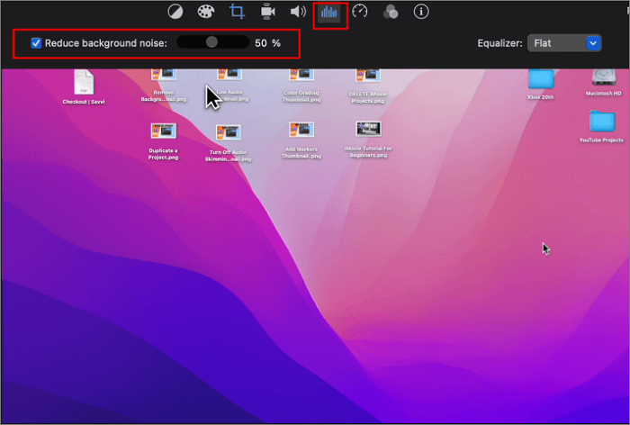Select iMovie Tutorial For Beginners.png thumbnail
This screenshot has width=630, height=425.
point(367,131)
